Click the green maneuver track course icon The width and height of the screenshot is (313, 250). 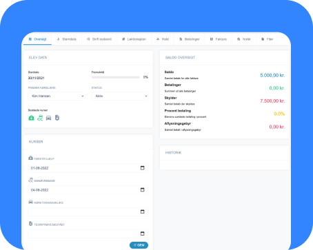[40, 118]
